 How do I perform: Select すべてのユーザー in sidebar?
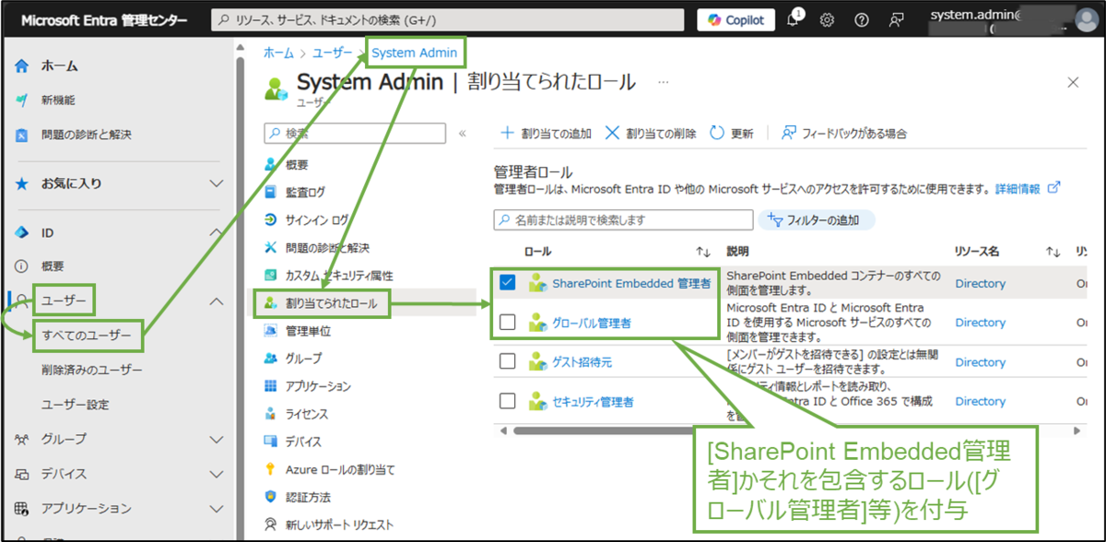click(x=87, y=336)
